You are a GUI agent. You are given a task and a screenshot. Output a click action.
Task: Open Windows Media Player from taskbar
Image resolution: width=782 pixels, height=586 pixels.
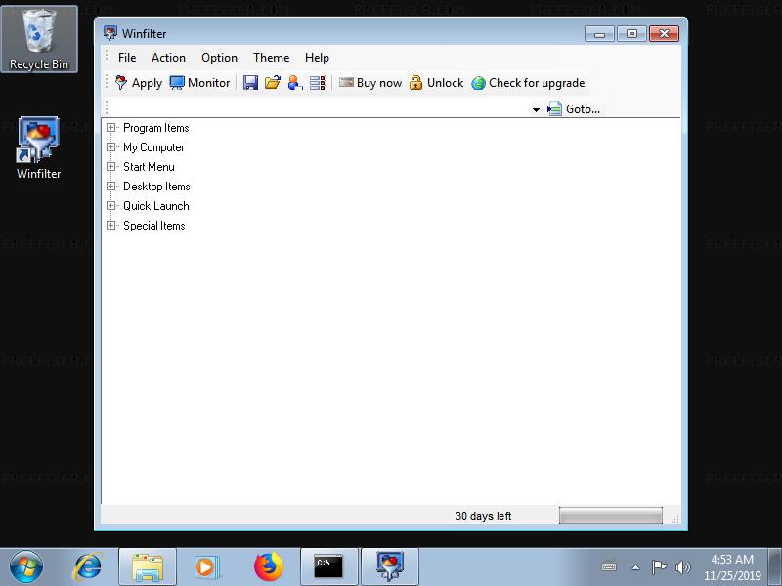pos(206,566)
